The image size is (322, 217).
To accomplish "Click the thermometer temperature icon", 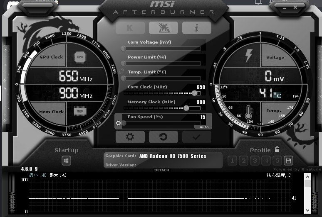I will click(248, 112).
